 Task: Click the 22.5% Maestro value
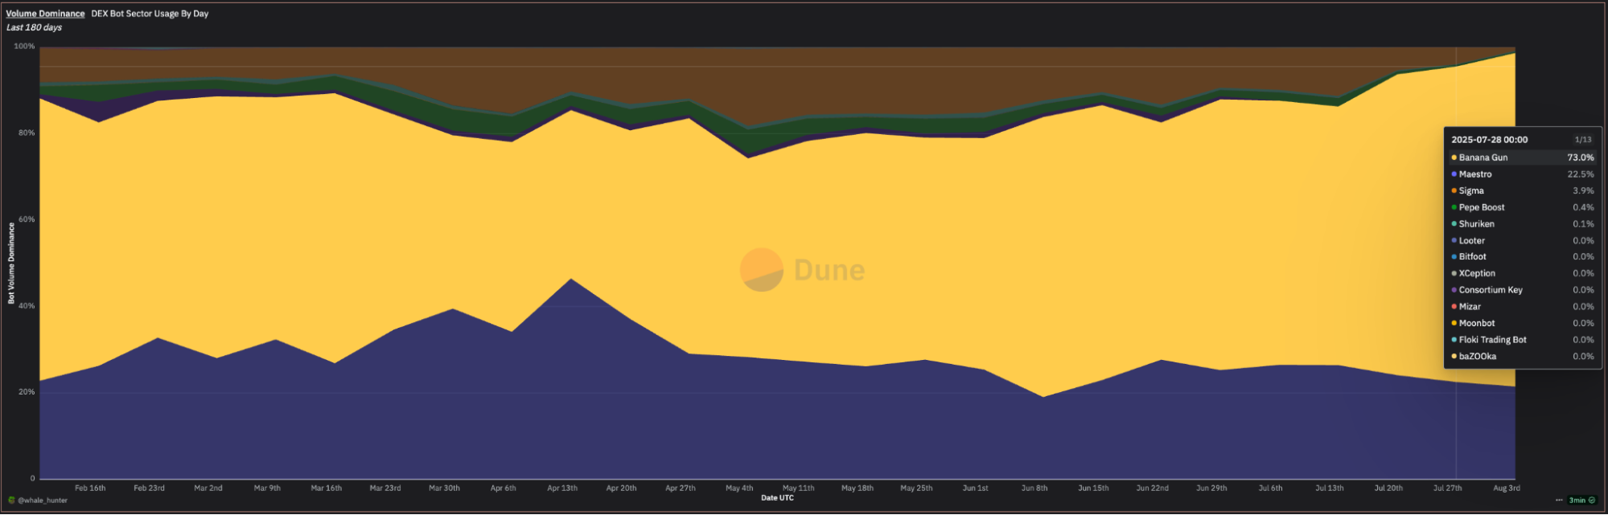(x=1580, y=174)
